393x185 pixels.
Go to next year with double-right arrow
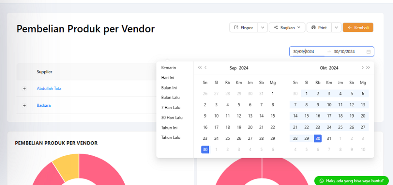[368, 67]
